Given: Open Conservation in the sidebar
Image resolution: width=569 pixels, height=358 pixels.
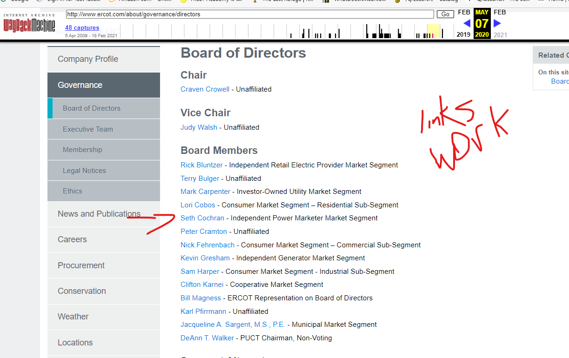Looking at the screenshot, I should pos(104,291).
